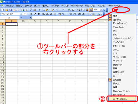Click the AutoSum sigma icon
This screenshot has height=104, width=138.
73,10
